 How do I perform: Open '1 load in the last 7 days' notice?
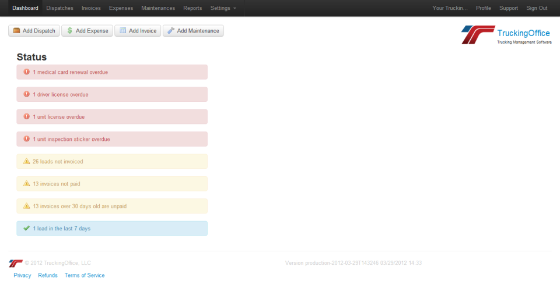pos(112,228)
